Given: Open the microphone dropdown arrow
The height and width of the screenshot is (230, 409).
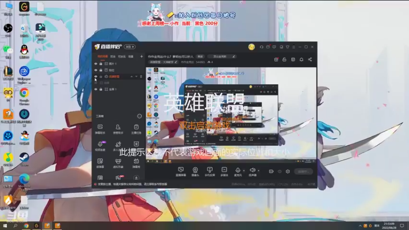Looking at the screenshot, I should tap(244, 171).
